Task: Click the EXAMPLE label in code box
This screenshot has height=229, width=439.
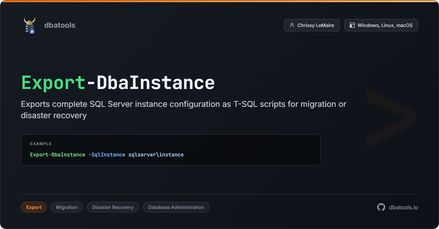Action: [x=41, y=144]
